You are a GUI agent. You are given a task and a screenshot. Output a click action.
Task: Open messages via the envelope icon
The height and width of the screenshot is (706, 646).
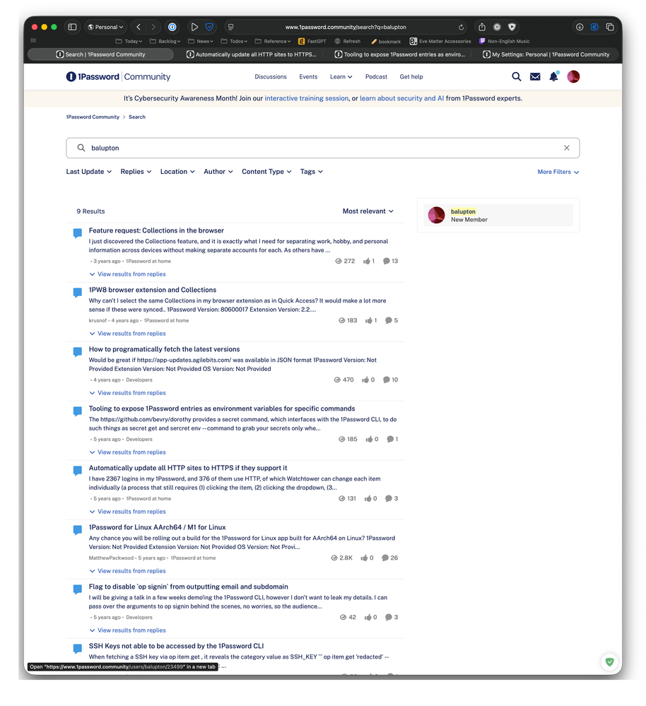point(535,77)
